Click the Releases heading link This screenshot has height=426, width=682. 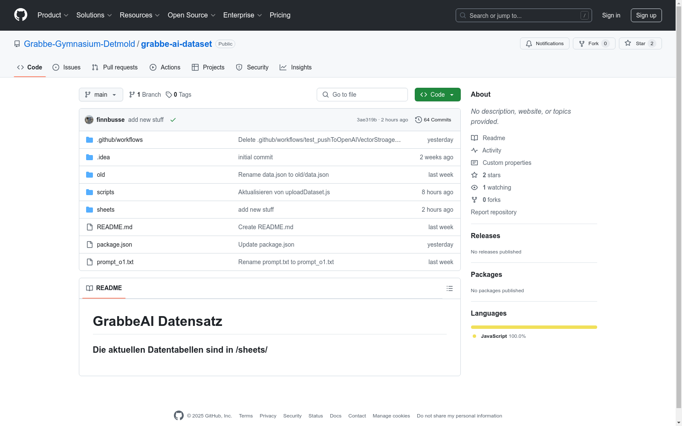(x=485, y=236)
